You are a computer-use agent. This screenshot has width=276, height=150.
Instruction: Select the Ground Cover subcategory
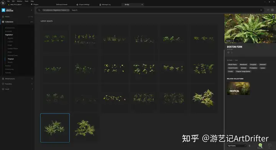pos(13,55)
